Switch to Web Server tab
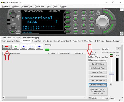The width and height of the screenshot is (124, 102). point(47,41)
